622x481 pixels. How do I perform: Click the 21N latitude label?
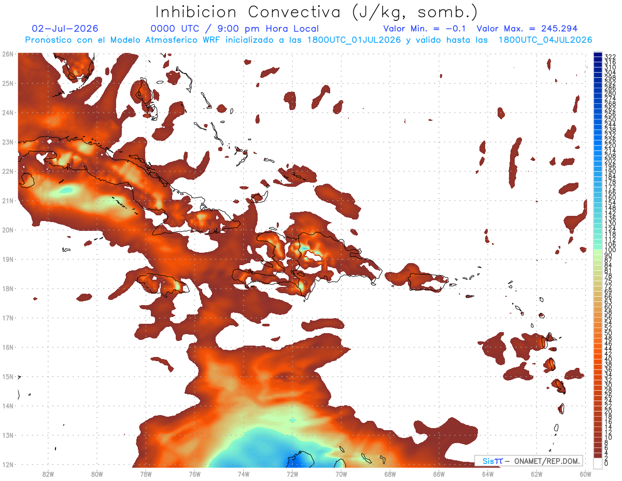pos(7,200)
